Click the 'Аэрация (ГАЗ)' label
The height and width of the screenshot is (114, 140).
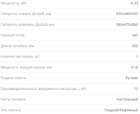click(12, 35)
